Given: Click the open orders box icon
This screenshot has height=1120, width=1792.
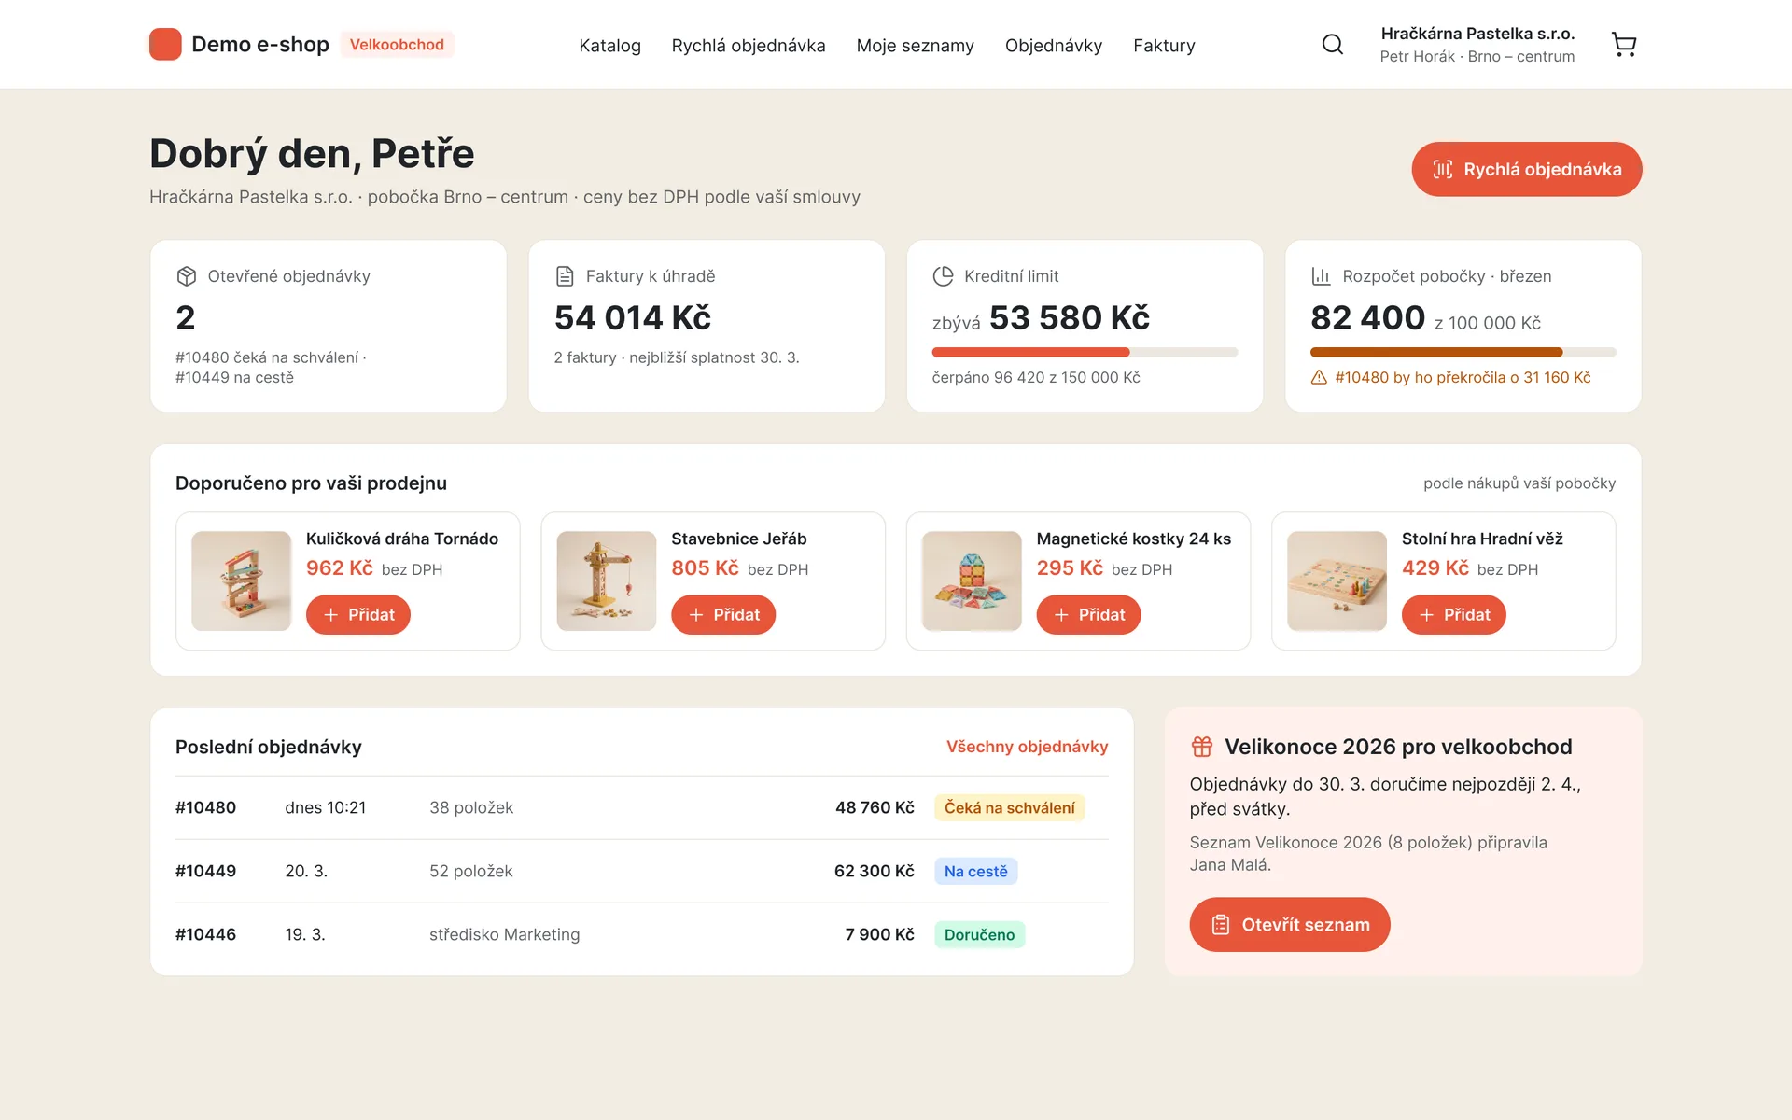Looking at the screenshot, I should click(186, 276).
